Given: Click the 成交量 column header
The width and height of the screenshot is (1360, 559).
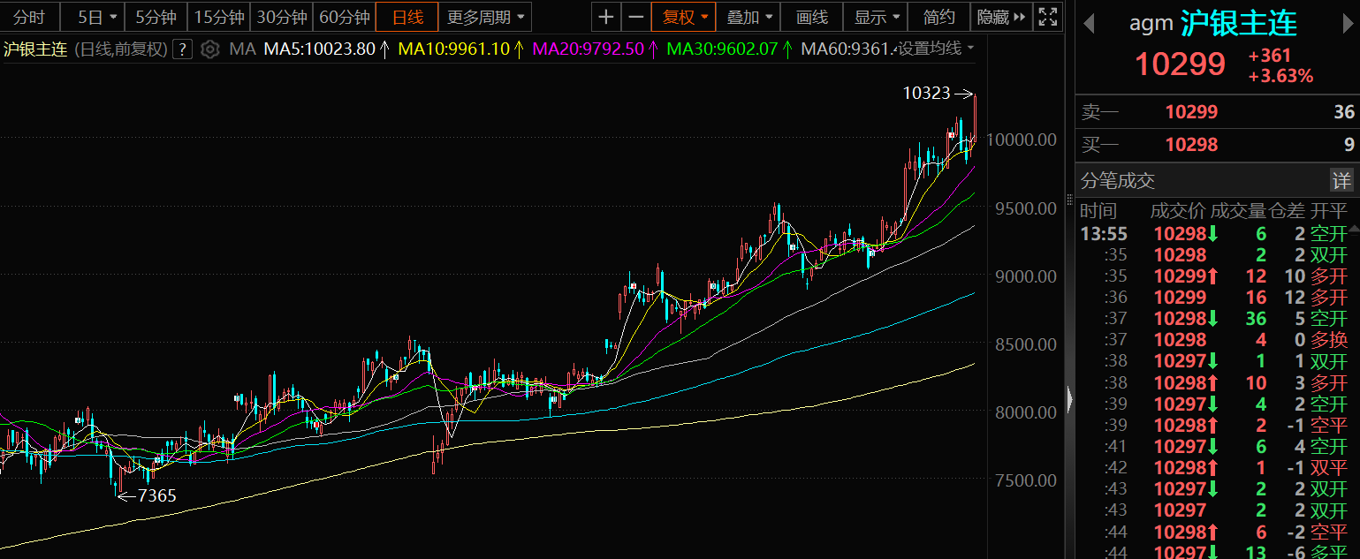Looking at the screenshot, I should 1237,211.
